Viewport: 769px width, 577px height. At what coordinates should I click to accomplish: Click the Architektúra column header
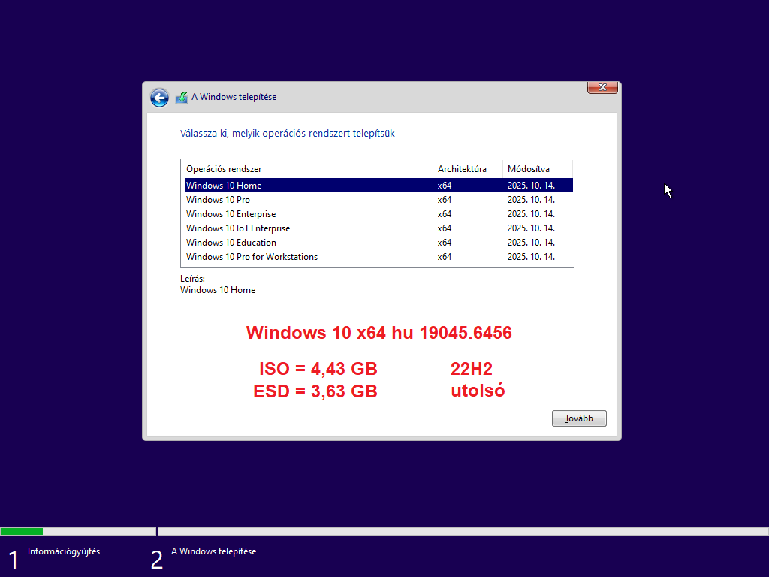pos(468,169)
